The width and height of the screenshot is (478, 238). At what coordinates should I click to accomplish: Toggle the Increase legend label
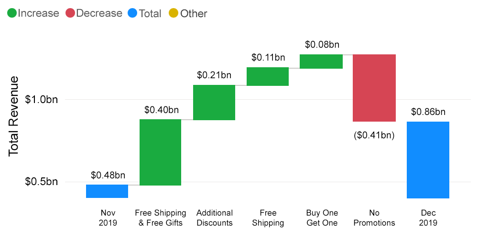[38, 13]
